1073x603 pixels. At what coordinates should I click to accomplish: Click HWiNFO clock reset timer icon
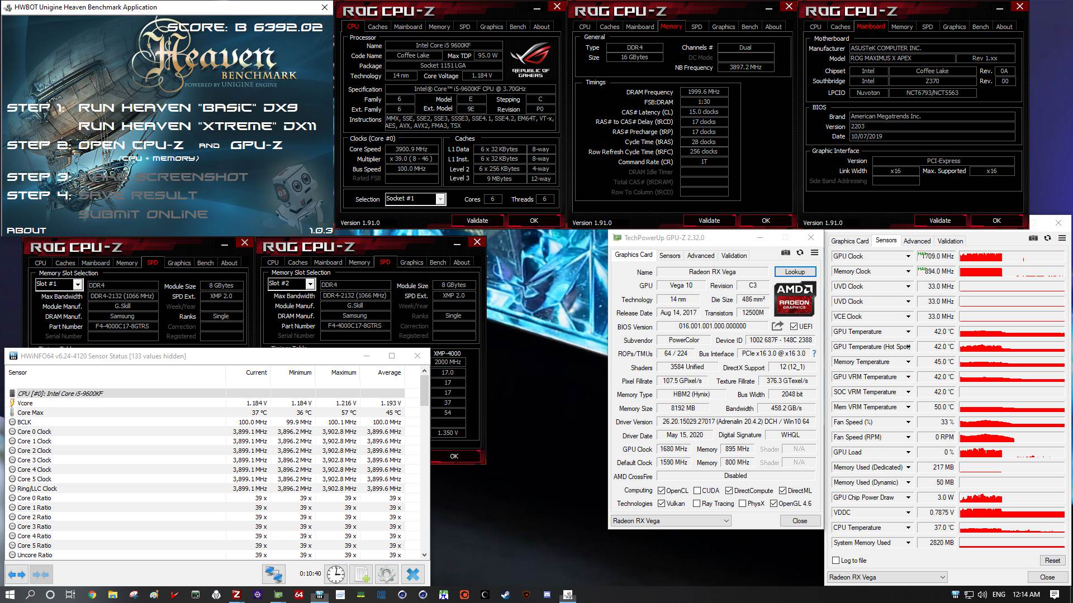tap(336, 574)
